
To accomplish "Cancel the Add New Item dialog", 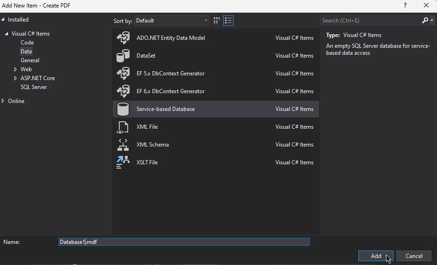I will click(x=414, y=256).
